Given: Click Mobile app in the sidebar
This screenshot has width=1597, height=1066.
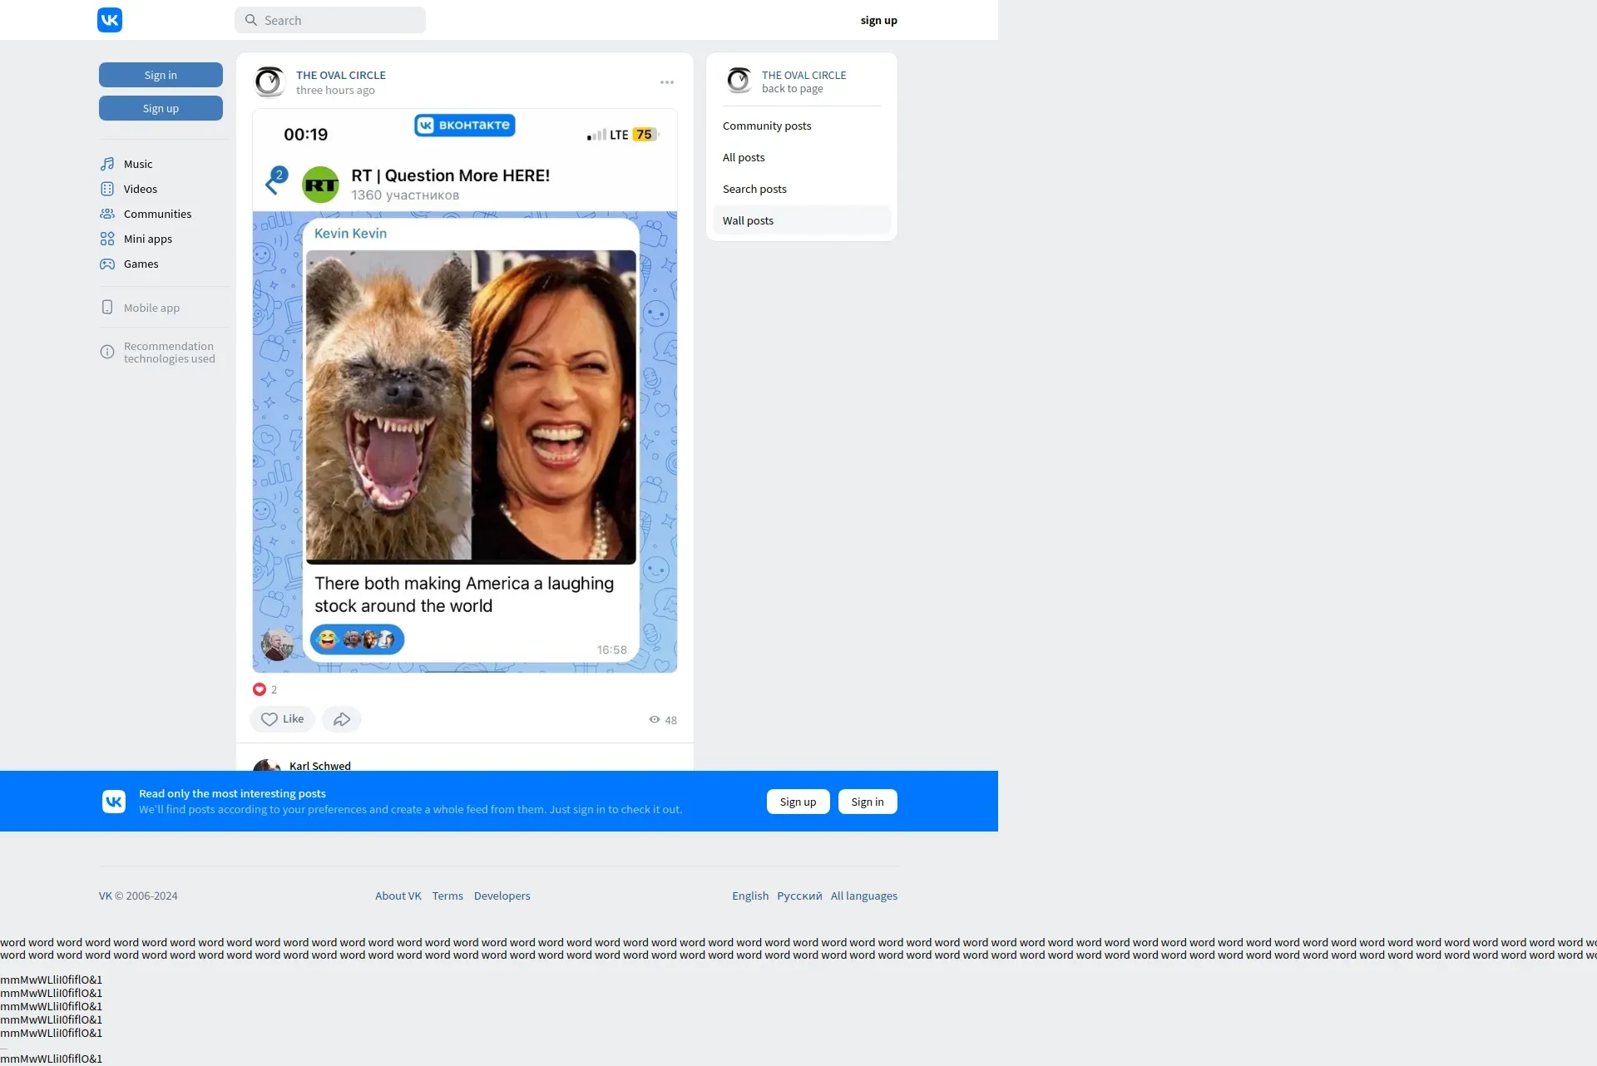Looking at the screenshot, I should pos(151,308).
